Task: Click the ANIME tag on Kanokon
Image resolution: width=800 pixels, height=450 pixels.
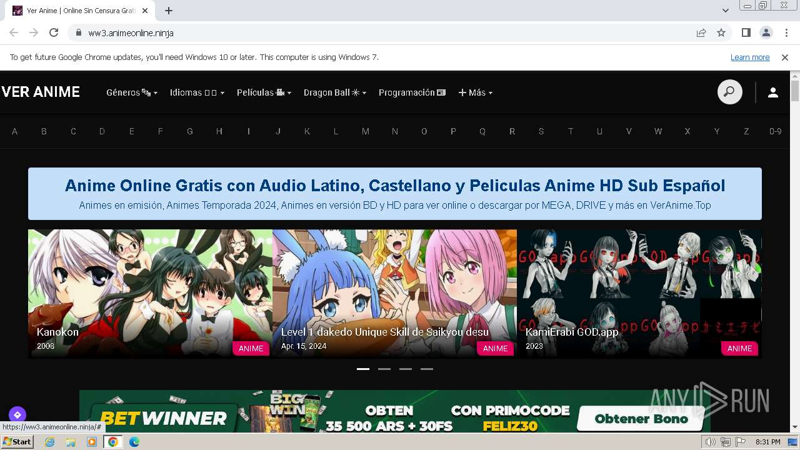Action: click(x=251, y=348)
